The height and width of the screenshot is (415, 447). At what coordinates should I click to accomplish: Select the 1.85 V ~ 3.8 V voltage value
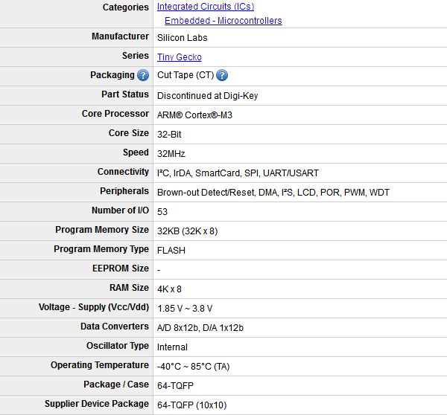click(185, 309)
